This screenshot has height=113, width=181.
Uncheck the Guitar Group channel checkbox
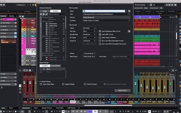coord(41,26)
